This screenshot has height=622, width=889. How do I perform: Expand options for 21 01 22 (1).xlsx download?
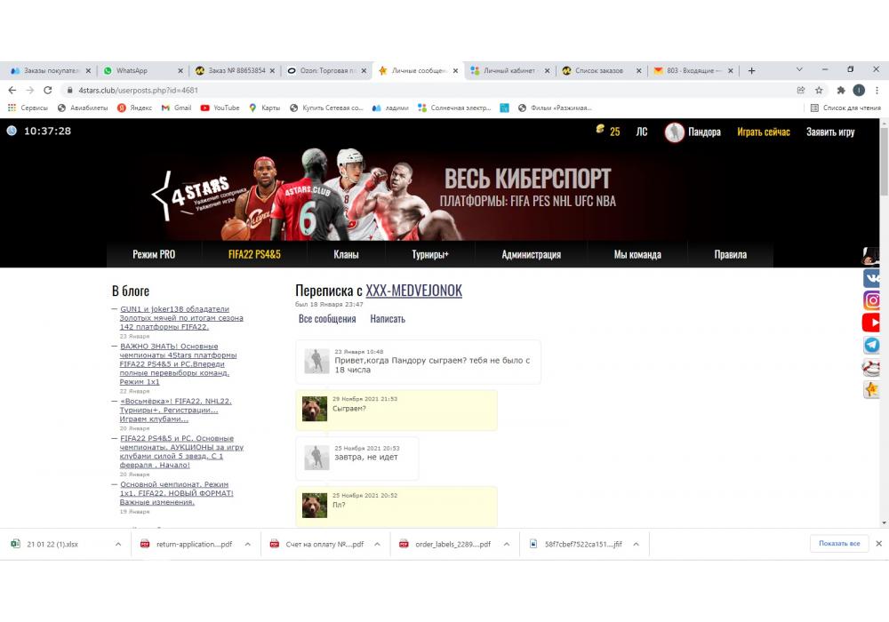coord(118,545)
